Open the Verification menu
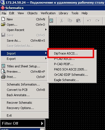The height and width of the screenshot is (130, 105). pos(48,13)
